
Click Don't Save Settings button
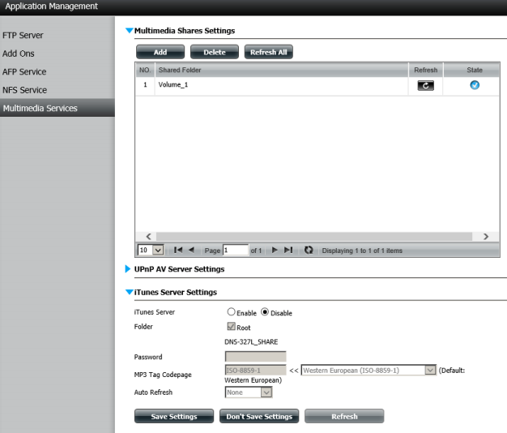(259, 416)
